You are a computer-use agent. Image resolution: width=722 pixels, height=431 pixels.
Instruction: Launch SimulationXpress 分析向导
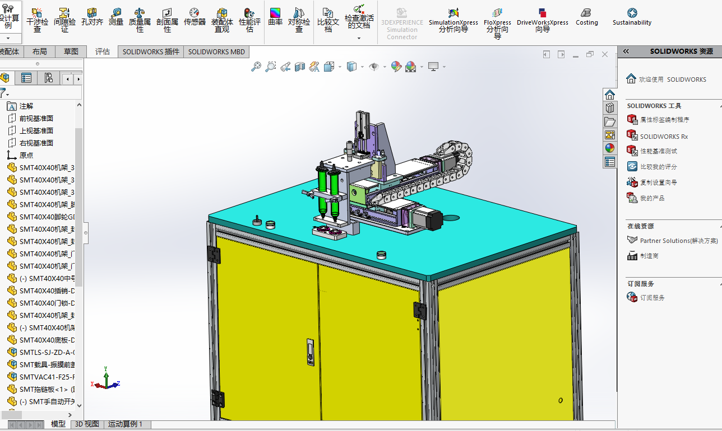[453, 20]
